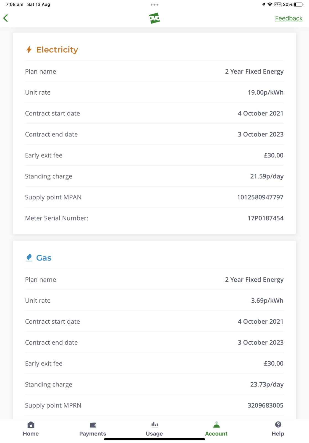This screenshot has height=443, width=309.
Task: Tap the Payments wallet icon
Action: pos(93,425)
